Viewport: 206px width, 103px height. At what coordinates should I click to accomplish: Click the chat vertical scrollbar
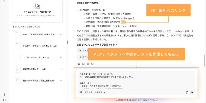tap(204, 61)
